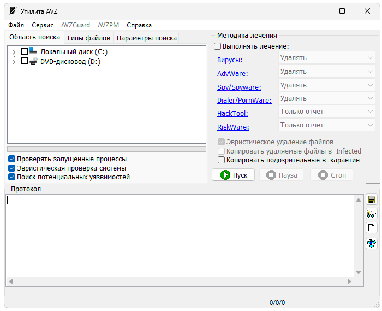
Task: Check the DVD-дисковод (D:) checkbox
Action: click(x=24, y=61)
